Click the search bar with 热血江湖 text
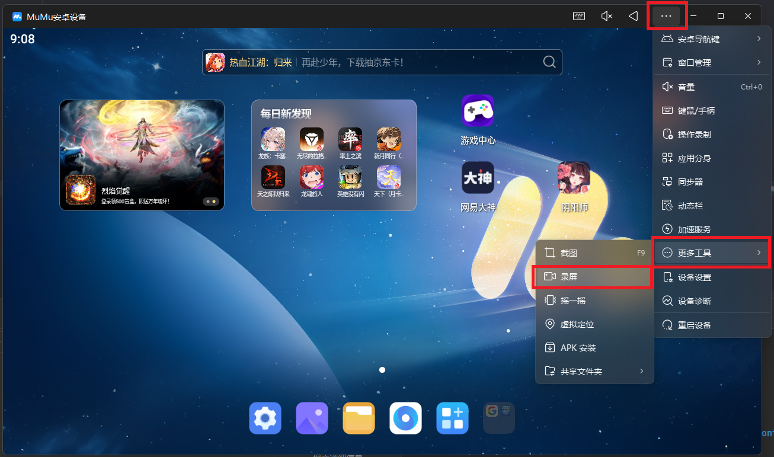 click(x=382, y=62)
